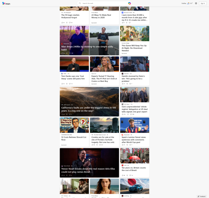Open comments on the Surfside condos story
The image size is (209, 198).
[101, 145]
